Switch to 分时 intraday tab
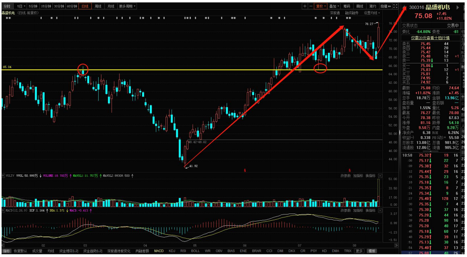Screen dimensions: 467x257 [x=7, y=6]
